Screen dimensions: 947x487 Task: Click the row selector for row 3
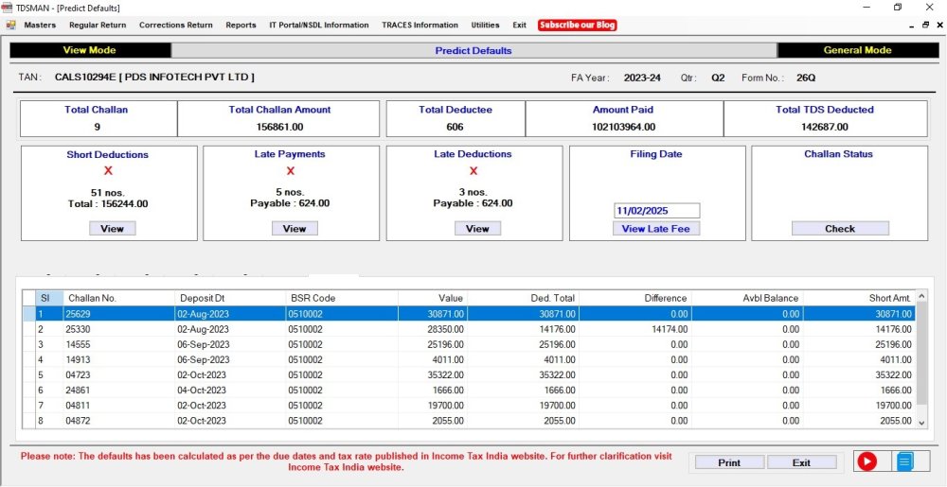coord(28,344)
